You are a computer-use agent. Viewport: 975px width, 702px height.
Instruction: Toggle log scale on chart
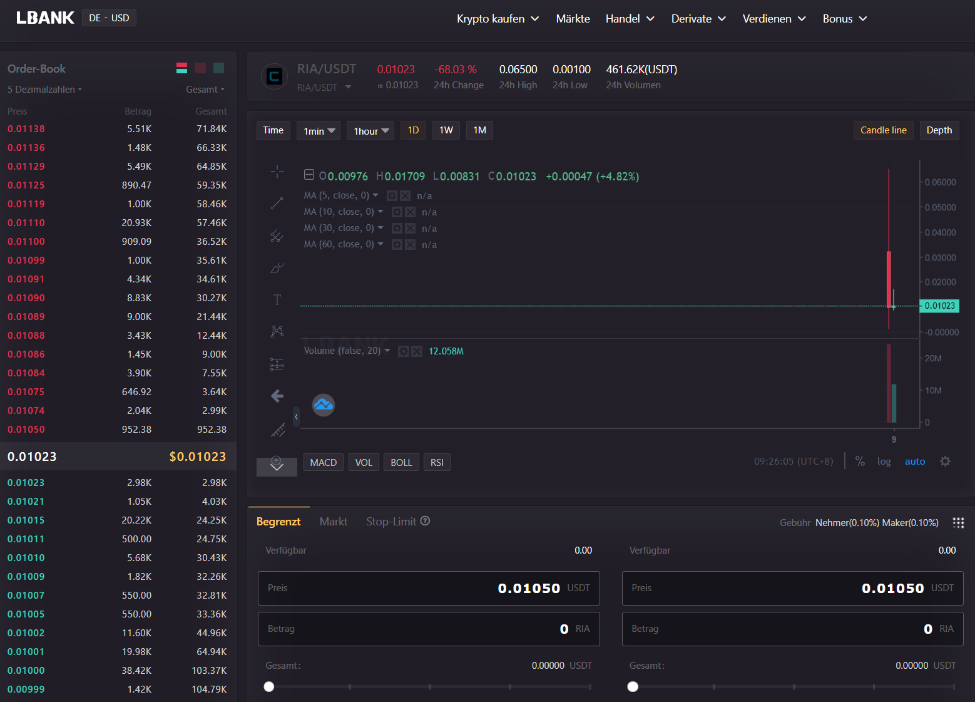click(x=884, y=462)
